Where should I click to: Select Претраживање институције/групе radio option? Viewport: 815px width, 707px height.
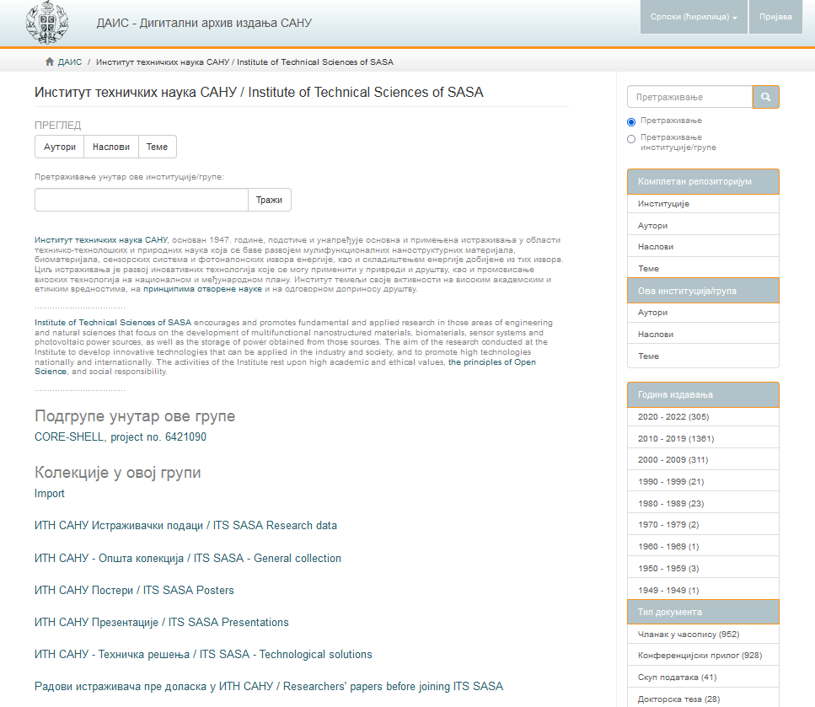631,139
